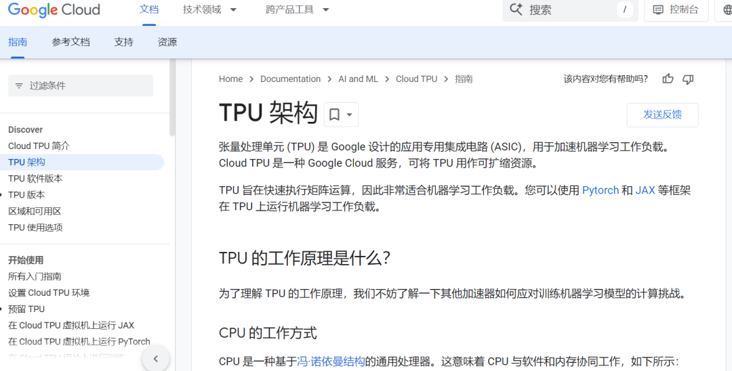Open the 冯·诺依曼结构 link
The width and height of the screenshot is (732, 371).
coord(331,362)
